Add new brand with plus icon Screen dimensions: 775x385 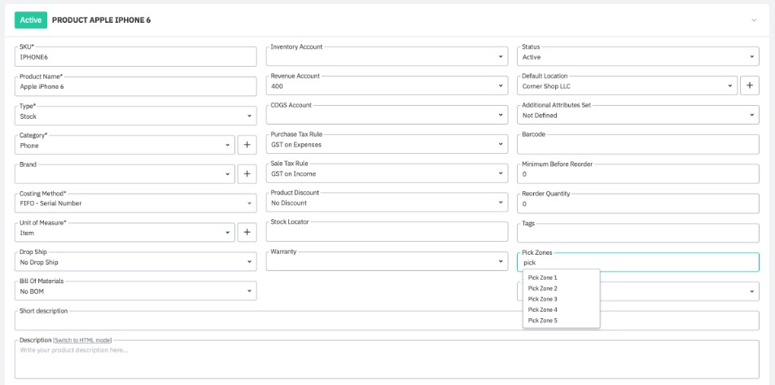(247, 174)
